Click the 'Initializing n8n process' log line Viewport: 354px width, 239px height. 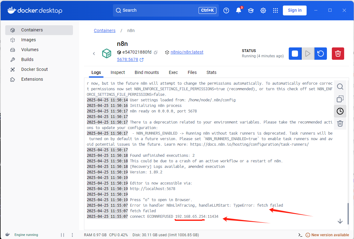(156, 106)
